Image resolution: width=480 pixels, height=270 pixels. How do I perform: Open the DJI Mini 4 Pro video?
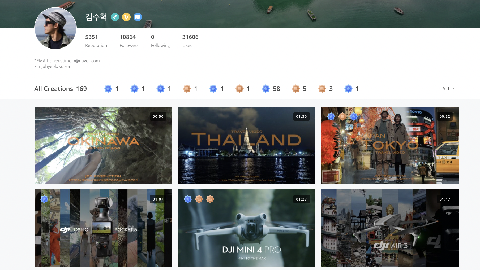[x=247, y=228]
